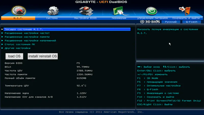Select the периферии circuit board icon
The height and width of the screenshot is (115, 204).
(119, 11)
